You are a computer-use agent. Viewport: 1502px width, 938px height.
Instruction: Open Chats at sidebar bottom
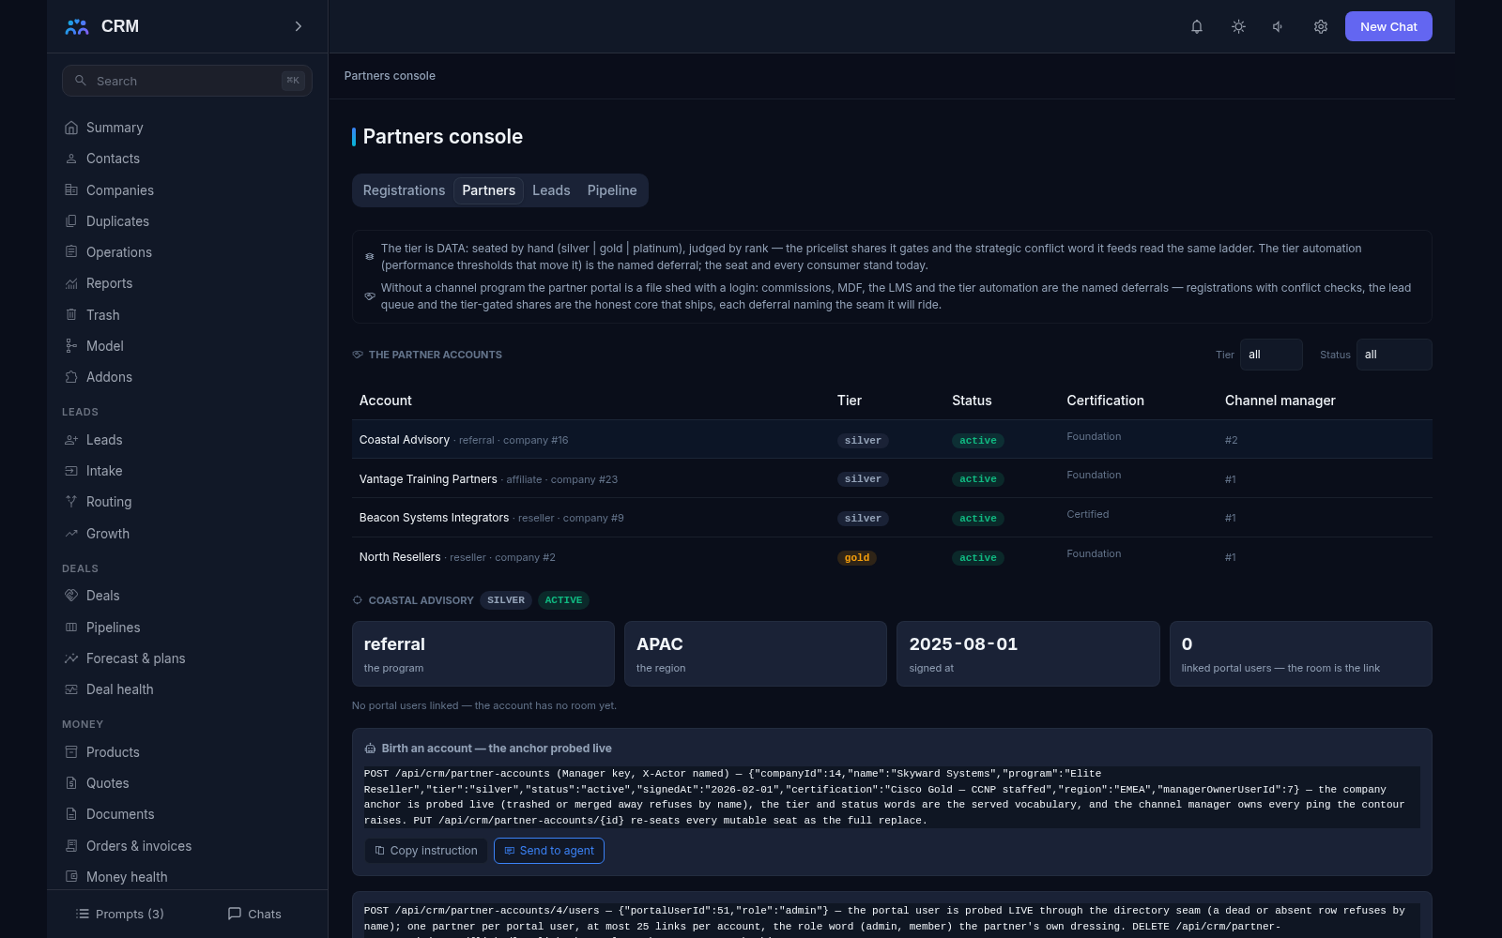254,914
